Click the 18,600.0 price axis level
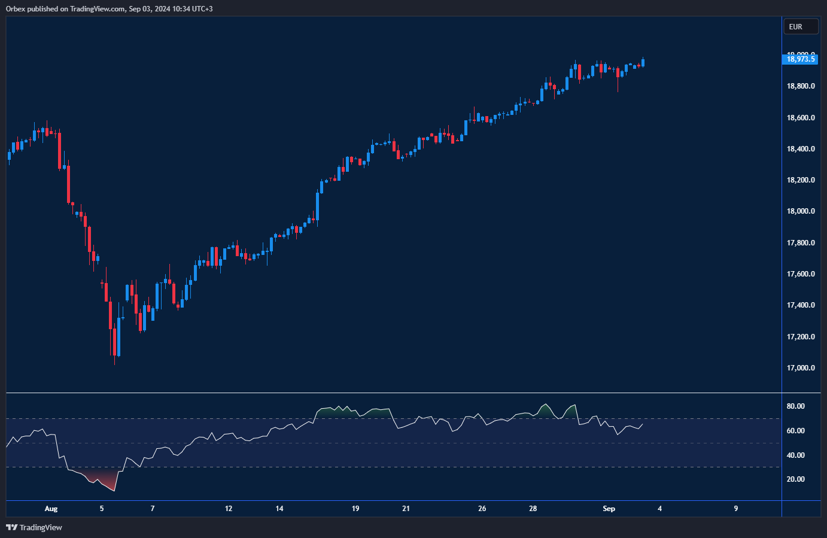Image resolution: width=827 pixels, height=538 pixels. 800,118
